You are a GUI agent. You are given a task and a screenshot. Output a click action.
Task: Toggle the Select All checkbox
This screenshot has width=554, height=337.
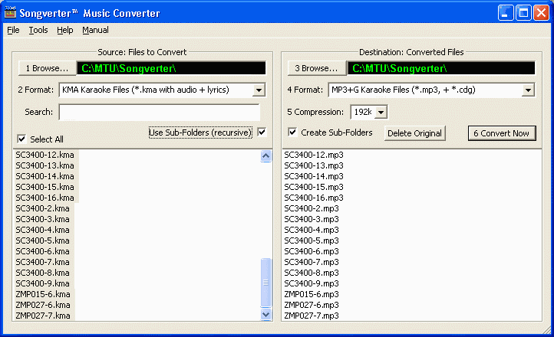pos(21,139)
